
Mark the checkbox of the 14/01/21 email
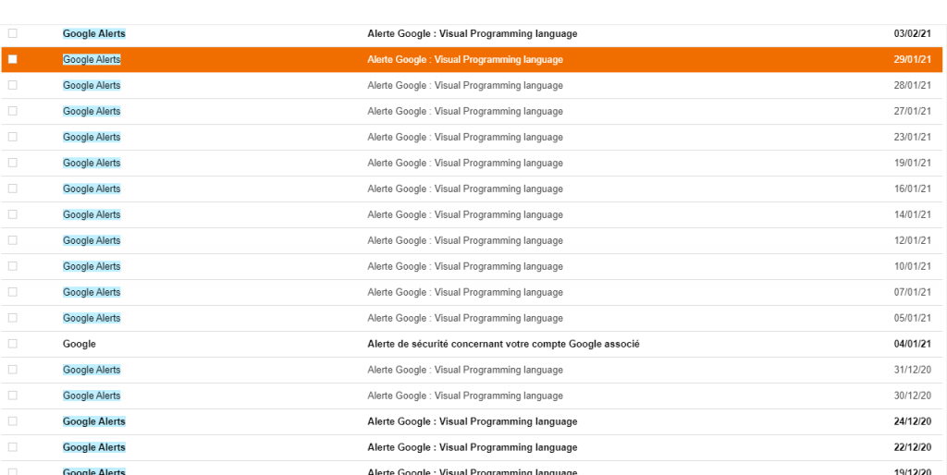[13, 214]
